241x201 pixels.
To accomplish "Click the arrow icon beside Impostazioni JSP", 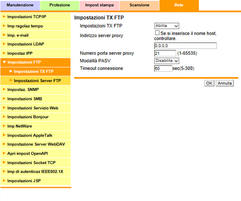I will point(4,180).
